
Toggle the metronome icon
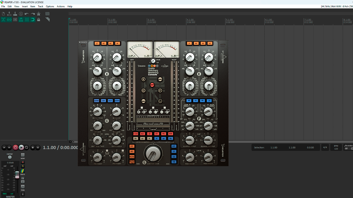click(39, 14)
